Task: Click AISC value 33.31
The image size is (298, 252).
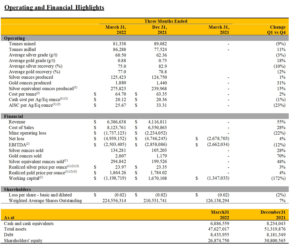Action: click(x=161, y=105)
